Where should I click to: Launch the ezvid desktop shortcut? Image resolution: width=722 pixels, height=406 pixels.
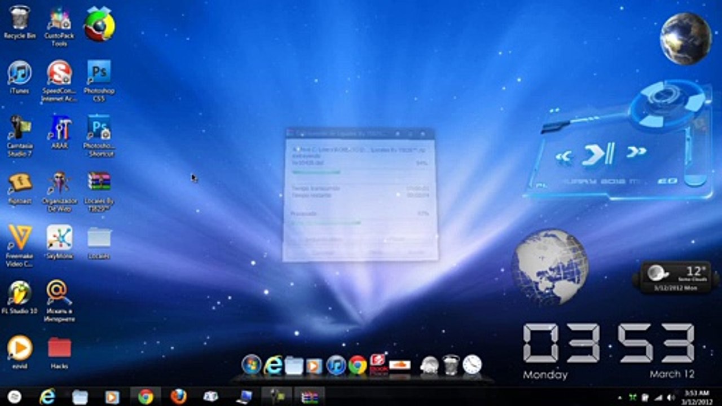[x=19, y=352]
